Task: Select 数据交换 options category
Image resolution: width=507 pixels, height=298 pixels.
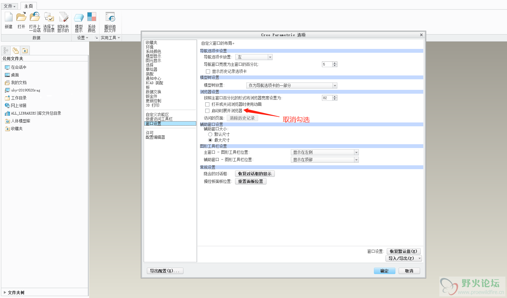Action: pos(154,92)
